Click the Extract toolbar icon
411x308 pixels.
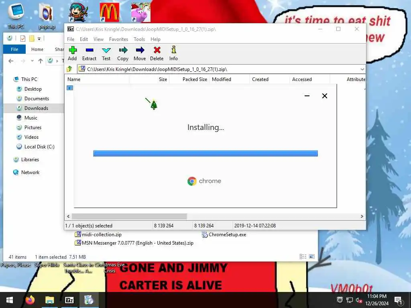pyautogui.click(x=89, y=53)
